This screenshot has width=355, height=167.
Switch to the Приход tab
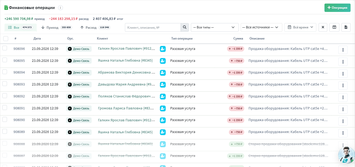click(56, 27)
